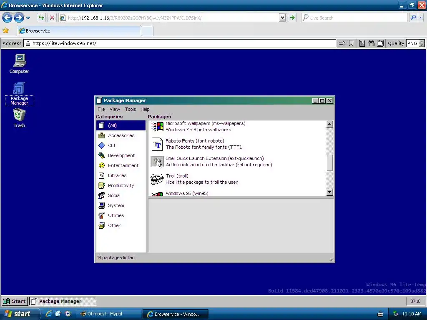Click the Quality PNG value field
The height and width of the screenshot is (320, 427).
412,43
